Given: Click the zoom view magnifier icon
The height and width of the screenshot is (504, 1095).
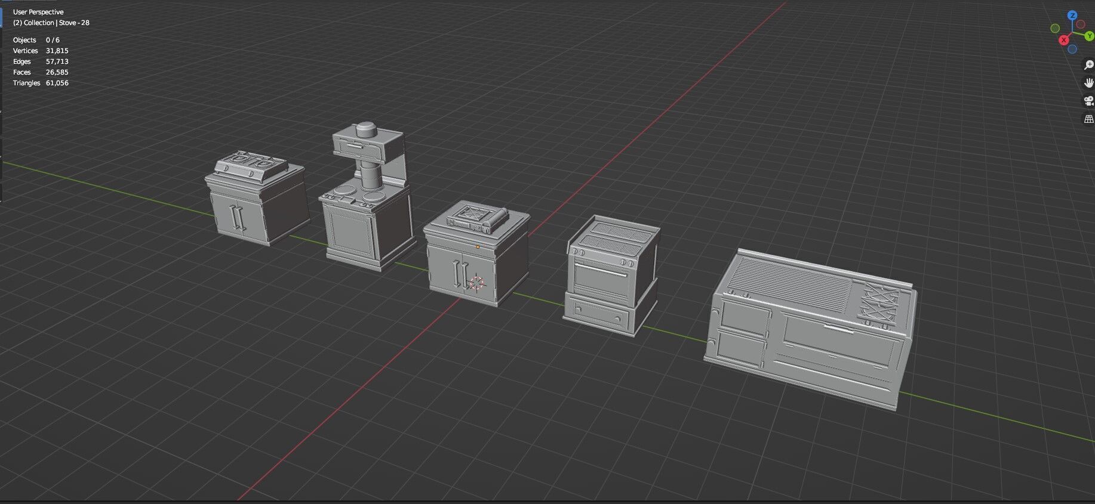Looking at the screenshot, I should click(1089, 65).
